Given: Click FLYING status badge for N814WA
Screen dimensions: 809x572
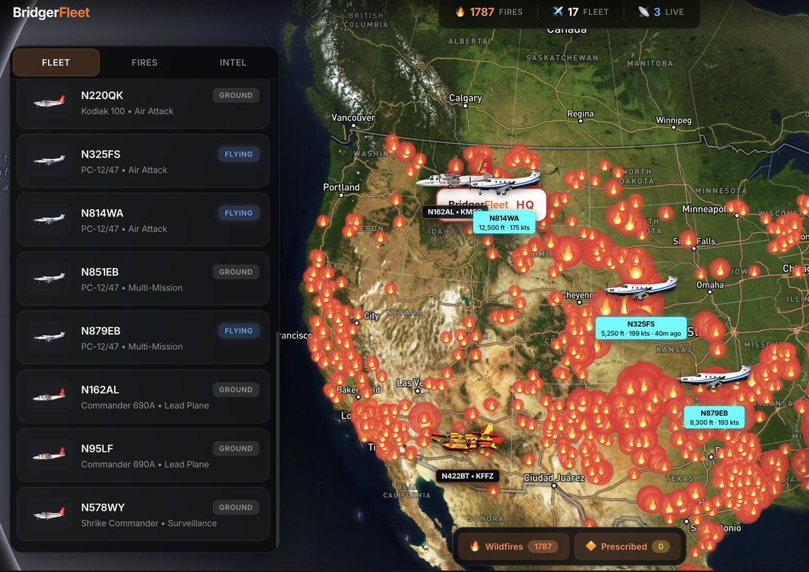Looking at the screenshot, I should pyautogui.click(x=238, y=213).
